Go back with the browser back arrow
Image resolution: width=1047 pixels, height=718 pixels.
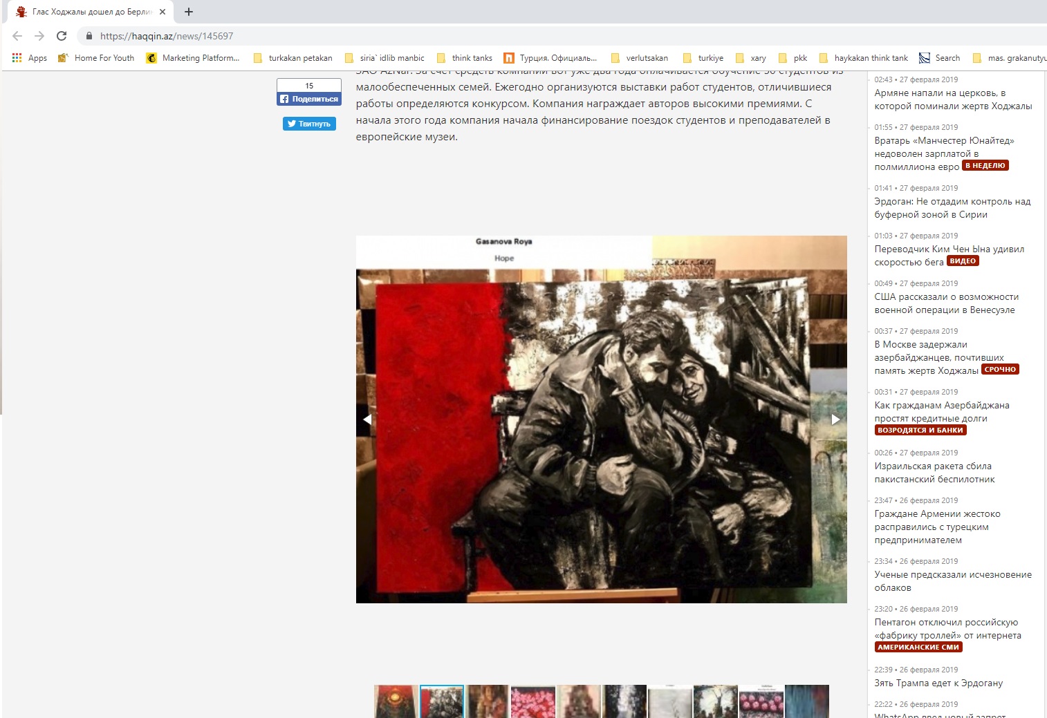(17, 36)
